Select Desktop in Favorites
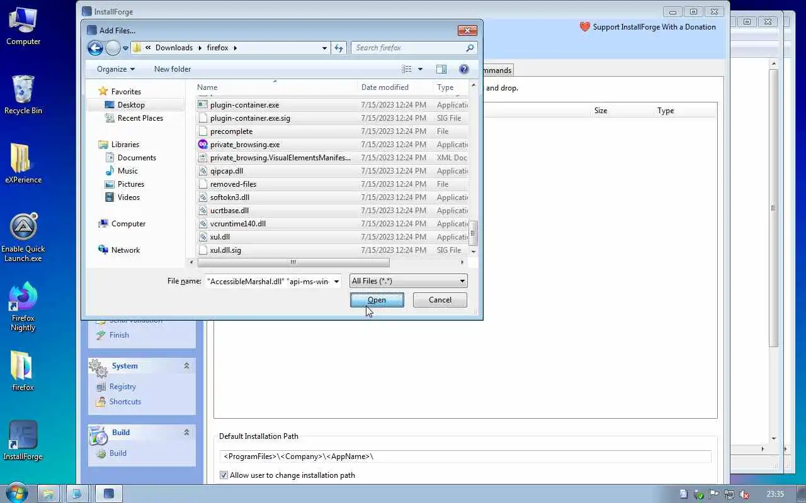The width and height of the screenshot is (806, 503). (x=131, y=105)
